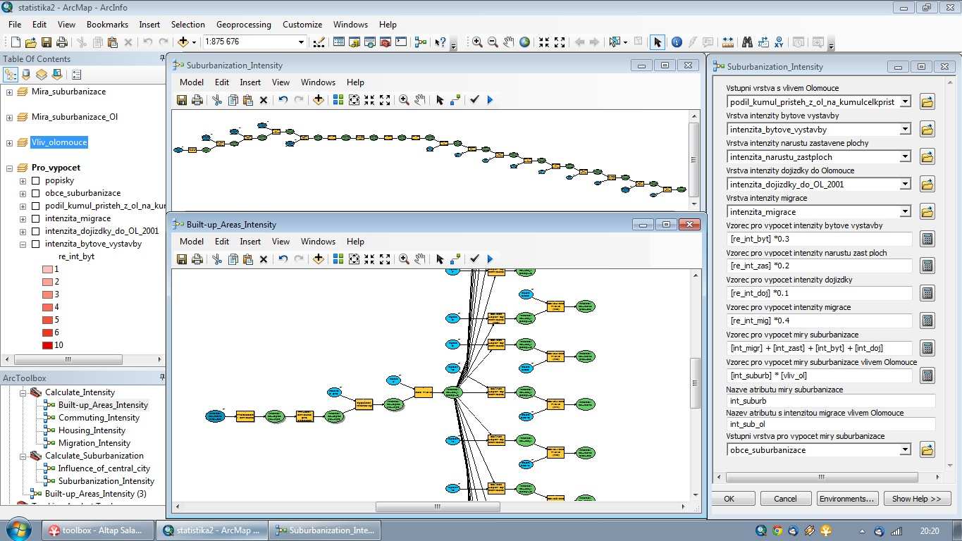The height and width of the screenshot is (541, 962).
Task: Toggle intenzita_dojizdky_do_OL_2001 layer checkbox
Action: point(35,231)
